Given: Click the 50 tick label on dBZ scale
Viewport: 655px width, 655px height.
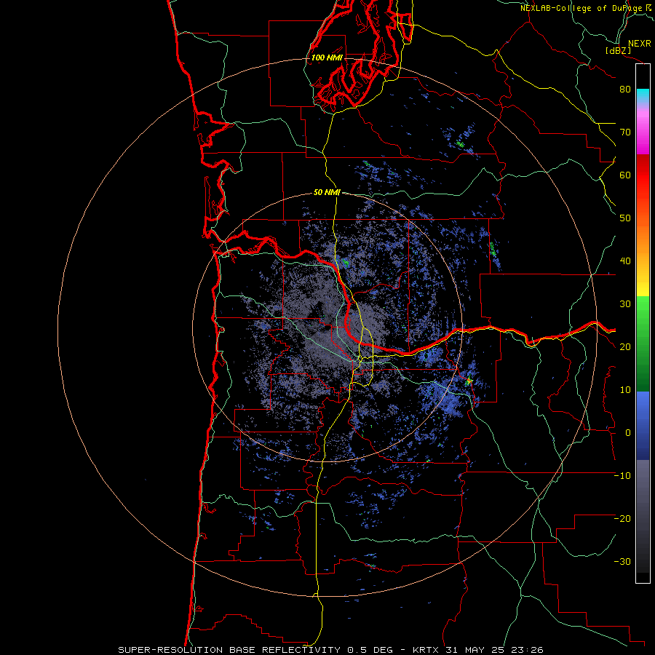Looking at the screenshot, I should click(625, 218).
